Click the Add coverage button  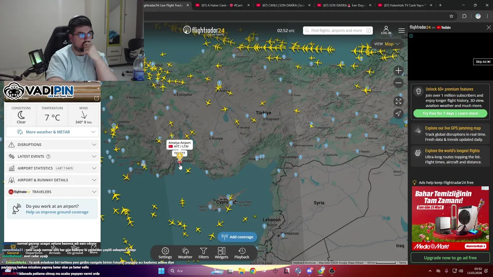tap(237, 237)
